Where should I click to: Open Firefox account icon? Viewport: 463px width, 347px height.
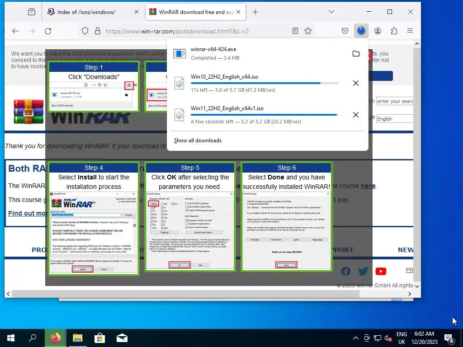click(x=378, y=31)
